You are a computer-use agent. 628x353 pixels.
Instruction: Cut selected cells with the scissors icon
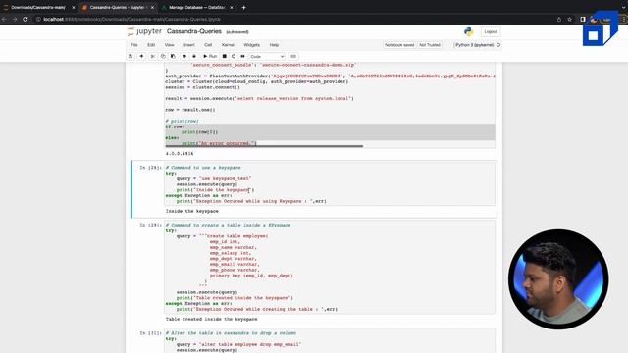[x=153, y=57]
